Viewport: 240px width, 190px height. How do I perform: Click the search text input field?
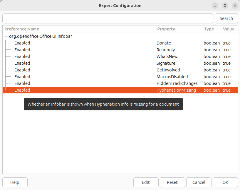coord(108,18)
